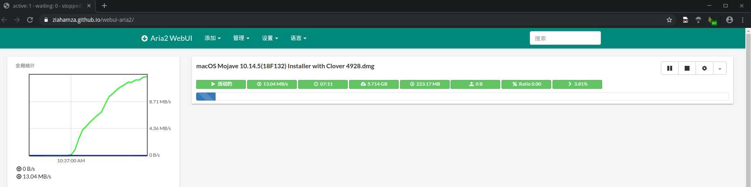Click the 4.36 MB/s graph axis label
The height and width of the screenshot is (187, 751).
tap(160, 128)
